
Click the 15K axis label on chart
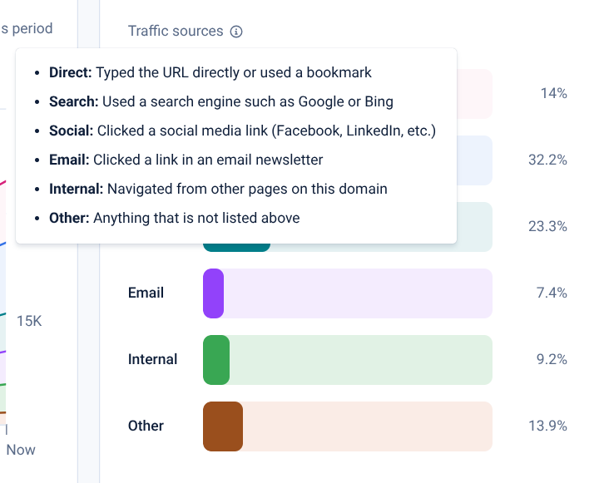pos(29,321)
